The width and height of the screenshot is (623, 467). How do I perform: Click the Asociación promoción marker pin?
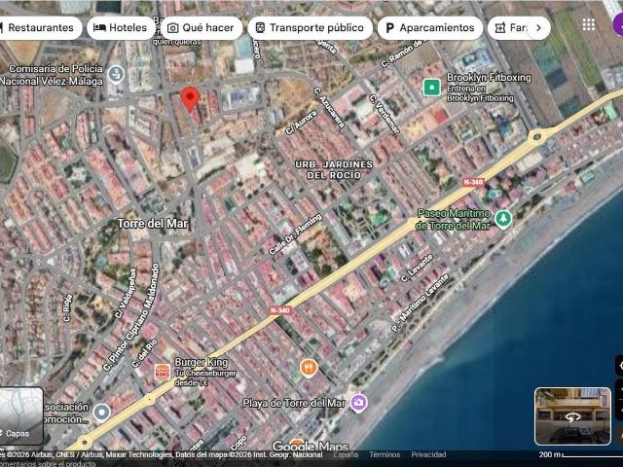pos(101,413)
